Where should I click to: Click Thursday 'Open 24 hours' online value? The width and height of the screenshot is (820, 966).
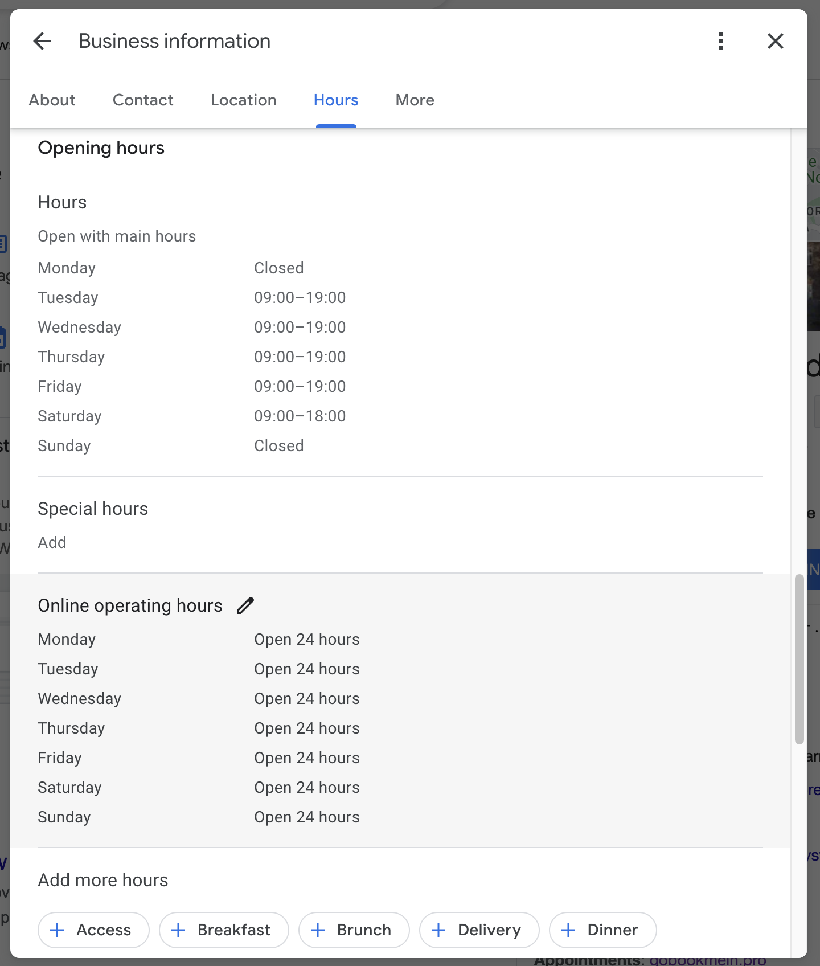point(307,728)
